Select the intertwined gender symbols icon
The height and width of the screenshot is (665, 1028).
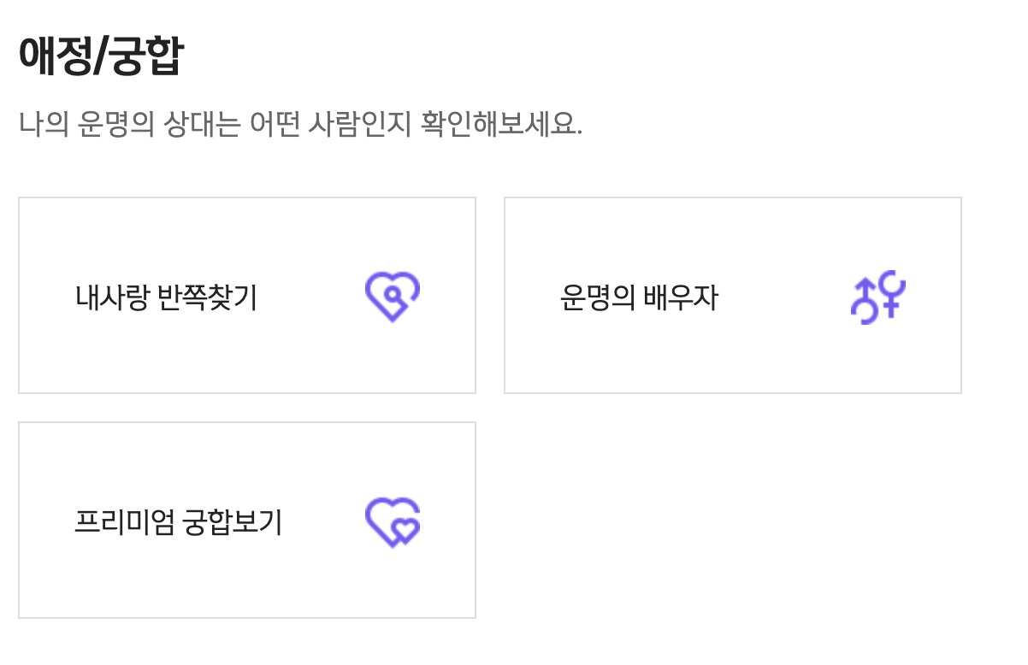coord(877,297)
